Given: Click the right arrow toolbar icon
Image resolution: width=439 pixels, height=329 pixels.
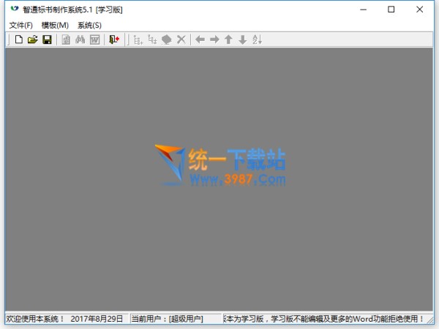Looking at the screenshot, I should tap(214, 39).
